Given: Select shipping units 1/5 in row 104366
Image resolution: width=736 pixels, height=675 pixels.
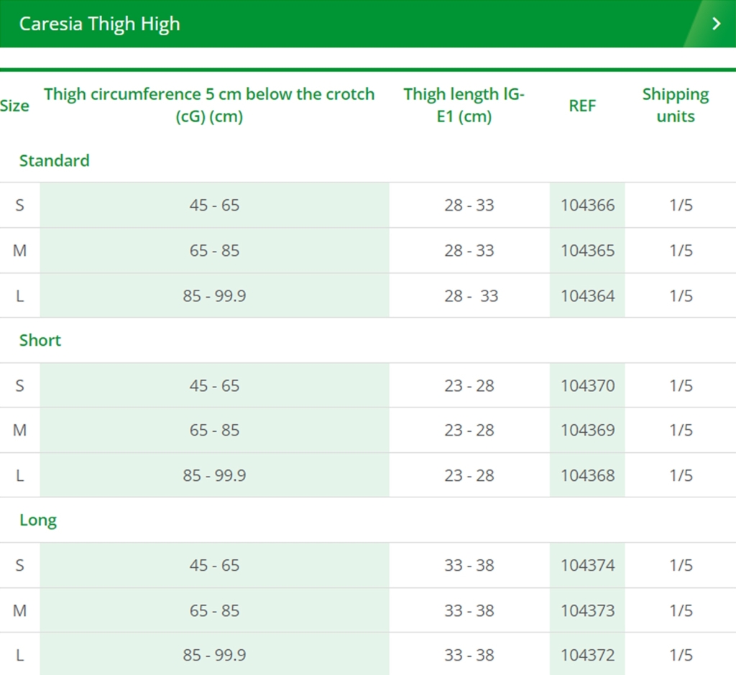Looking at the screenshot, I should (x=681, y=205).
